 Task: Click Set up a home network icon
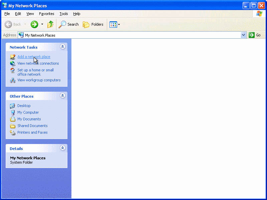click(13, 70)
